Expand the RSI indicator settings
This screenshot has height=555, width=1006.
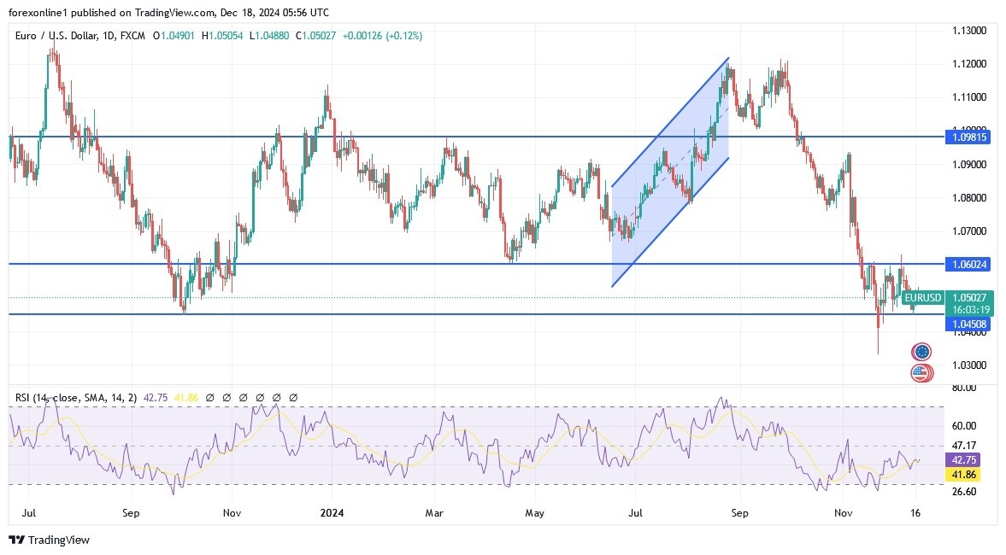85,396
